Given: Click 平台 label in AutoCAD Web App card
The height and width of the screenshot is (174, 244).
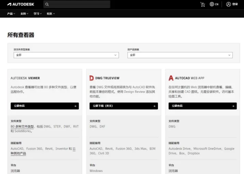Looking at the screenshot, I should [x=171, y=165].
